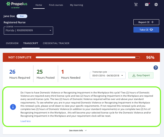Switch to the Credential Tracker tab
Image resolution: width=164 pixels, height=137 pixels.
pyautogui.click(x=56, y=43)
